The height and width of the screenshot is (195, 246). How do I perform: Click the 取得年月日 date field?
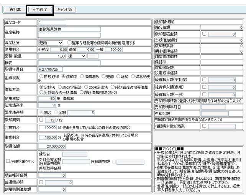coord(50,69)
